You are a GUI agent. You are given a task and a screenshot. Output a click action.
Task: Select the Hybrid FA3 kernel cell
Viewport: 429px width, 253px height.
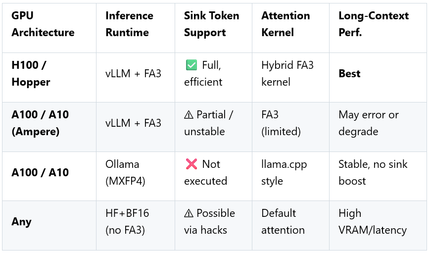(287, 73)
